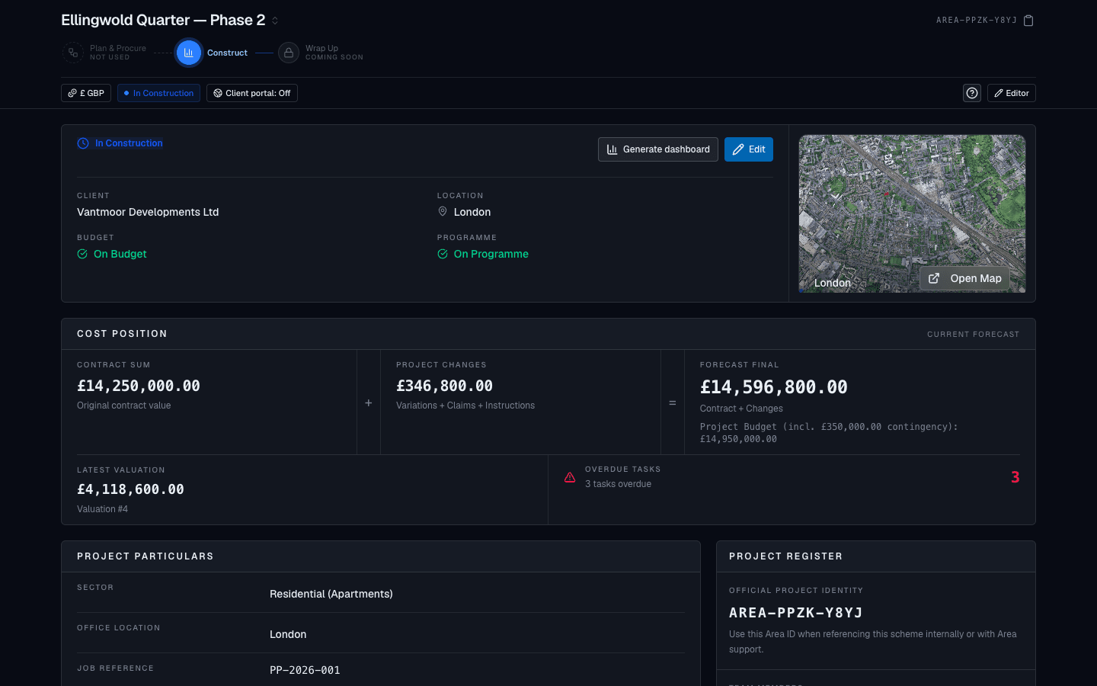Image resolution: width=1097 pixels, height=686 pixels.
Task: Click the London satellite map thumbnail
Action: (x=912, y=213)
